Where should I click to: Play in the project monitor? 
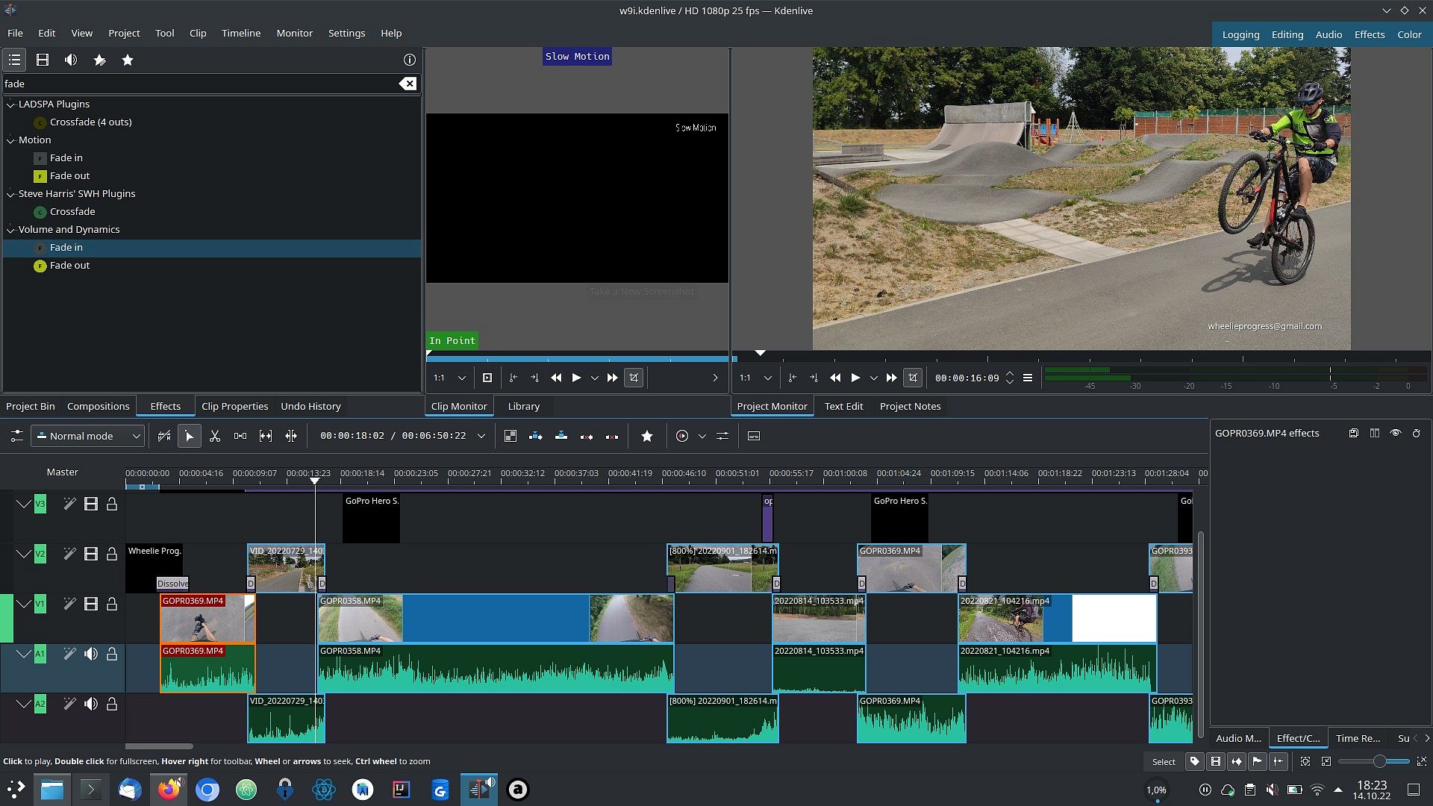(x=855, y=378)
